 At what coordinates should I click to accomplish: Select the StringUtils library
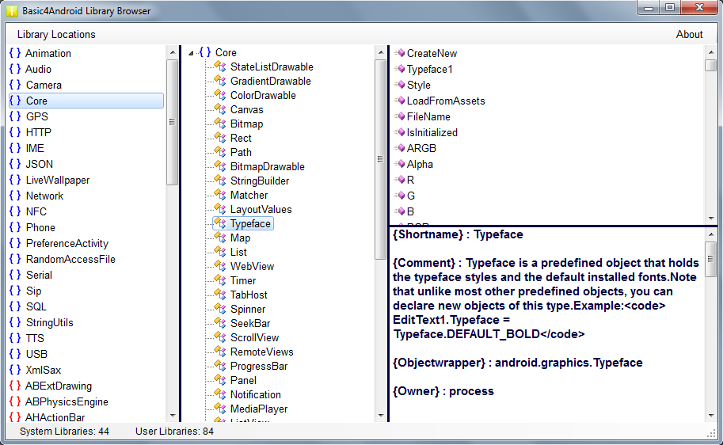tap(49, 322)
